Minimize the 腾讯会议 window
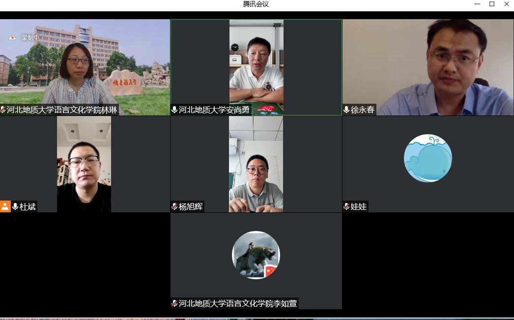 [x=477, y=4]
